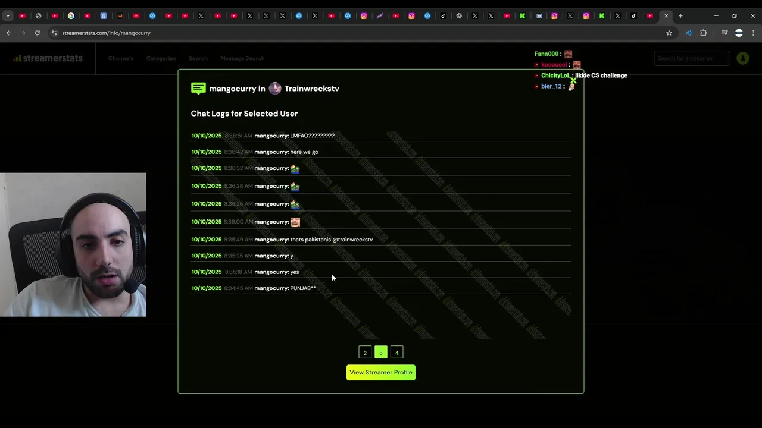This screenshot has width=762, height=428.
Task: Click the 'Chat Logs for Selected User' heading
Action: pyautogui.click(x=244, y=114)
